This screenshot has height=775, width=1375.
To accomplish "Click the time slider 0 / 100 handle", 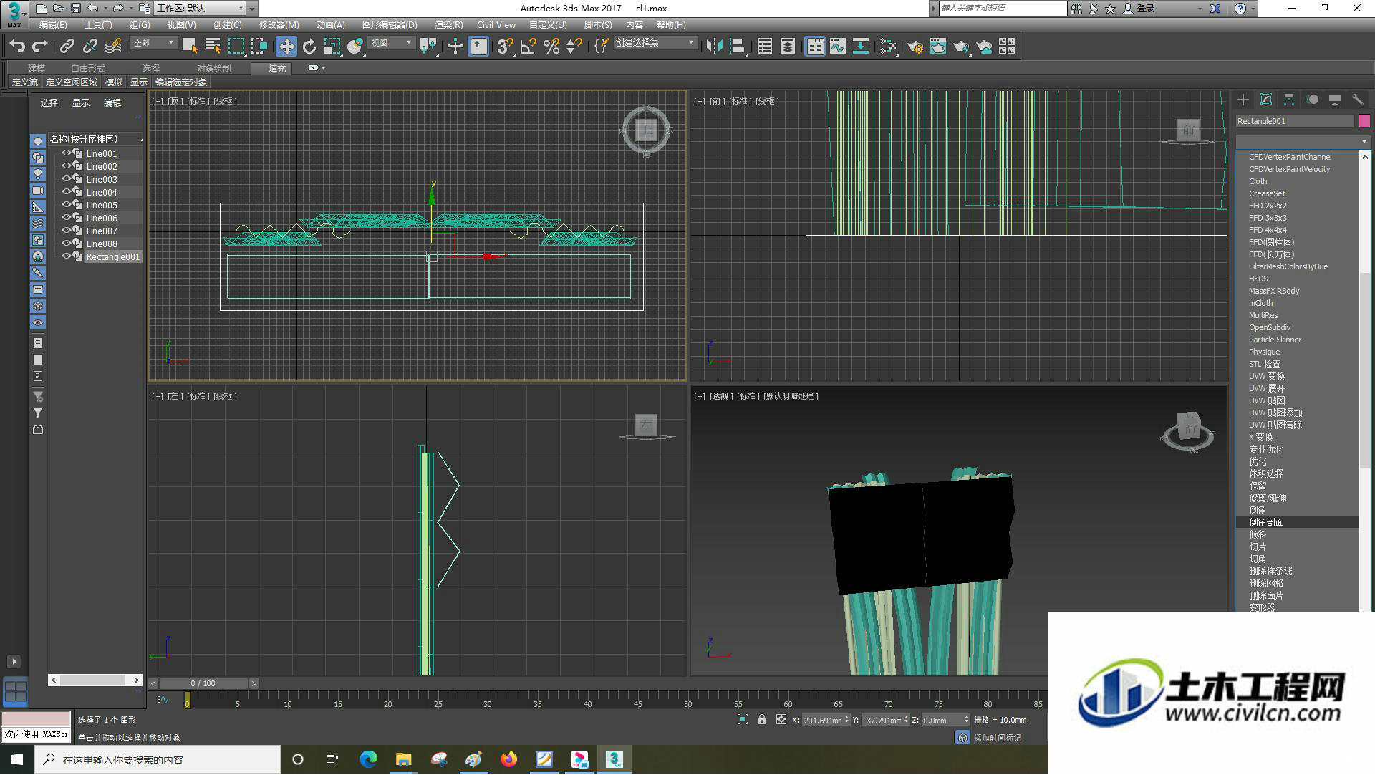I will [203, 683].
